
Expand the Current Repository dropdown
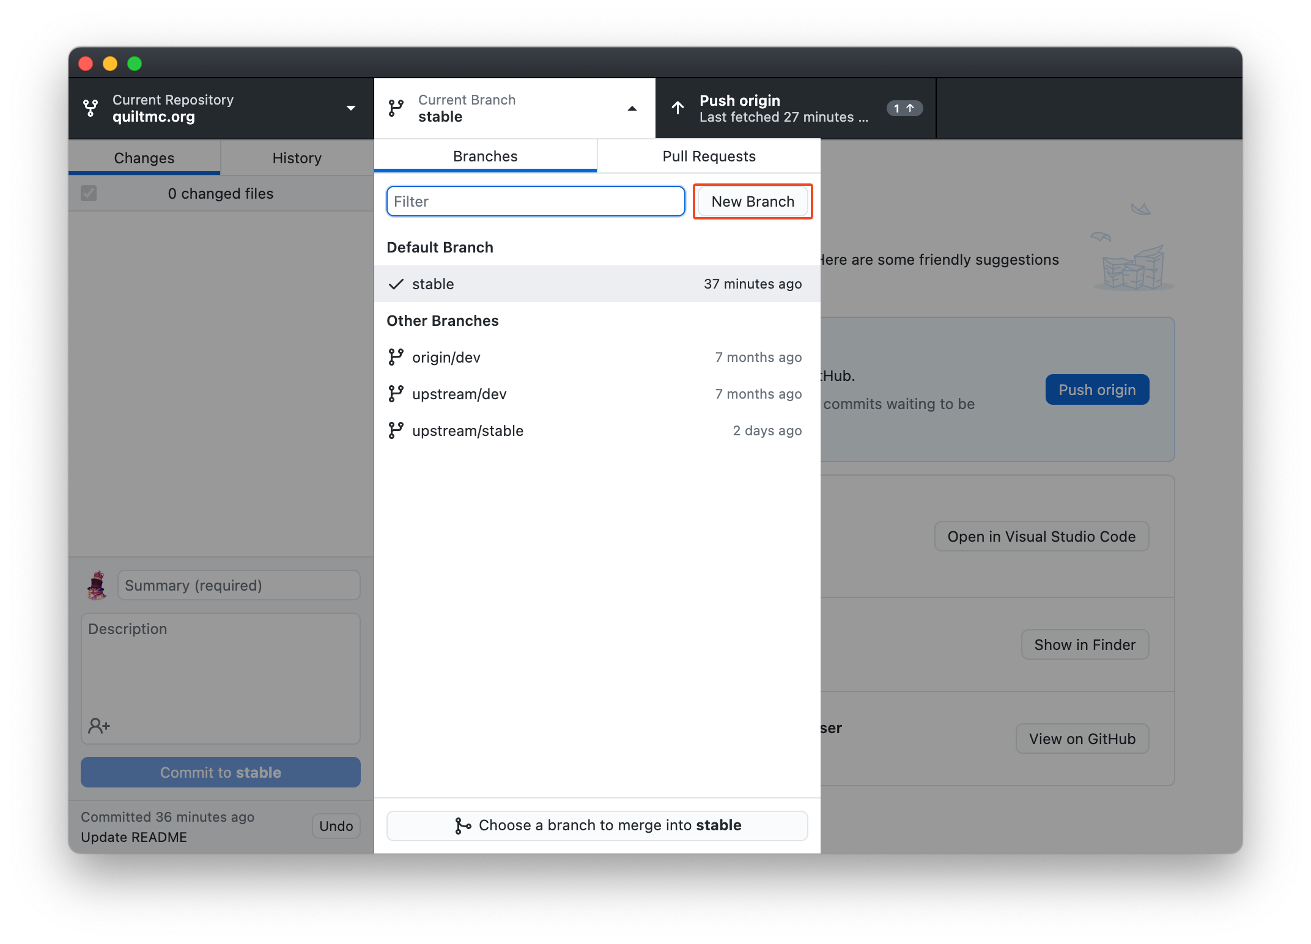tap(219, 108)
